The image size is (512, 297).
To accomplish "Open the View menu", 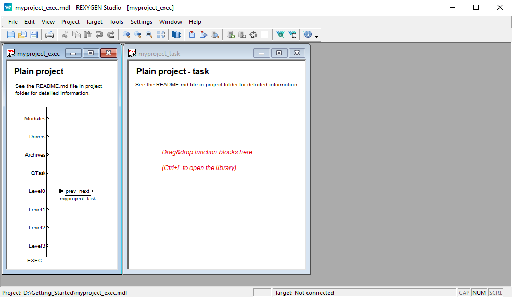I will 48,22.
